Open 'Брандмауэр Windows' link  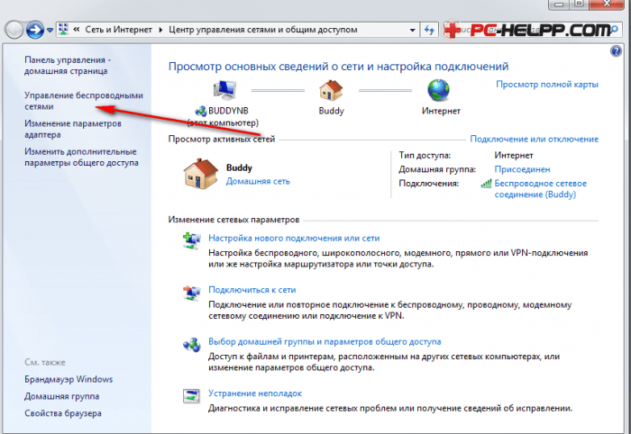click(x=69, y=379)
